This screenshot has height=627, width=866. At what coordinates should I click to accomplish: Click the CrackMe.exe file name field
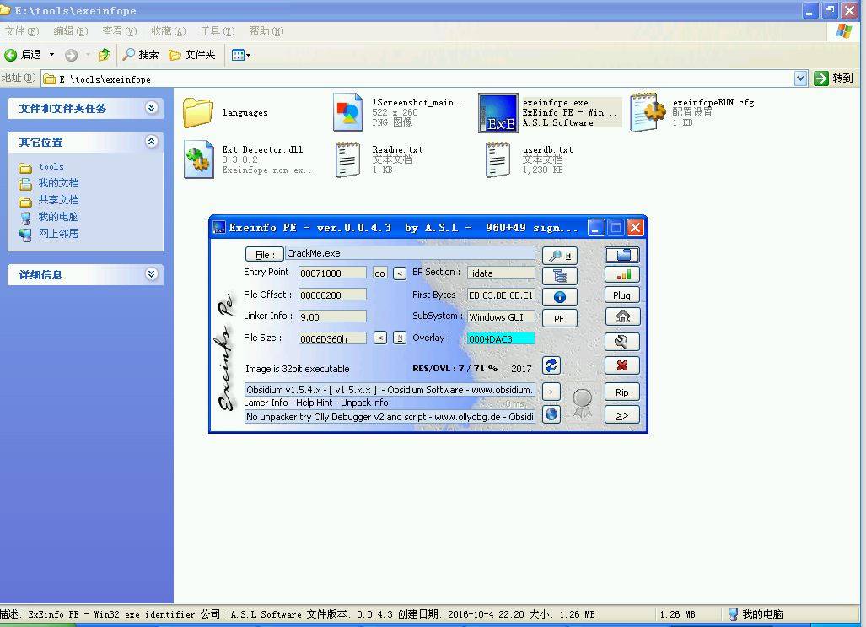click(411, 253)
